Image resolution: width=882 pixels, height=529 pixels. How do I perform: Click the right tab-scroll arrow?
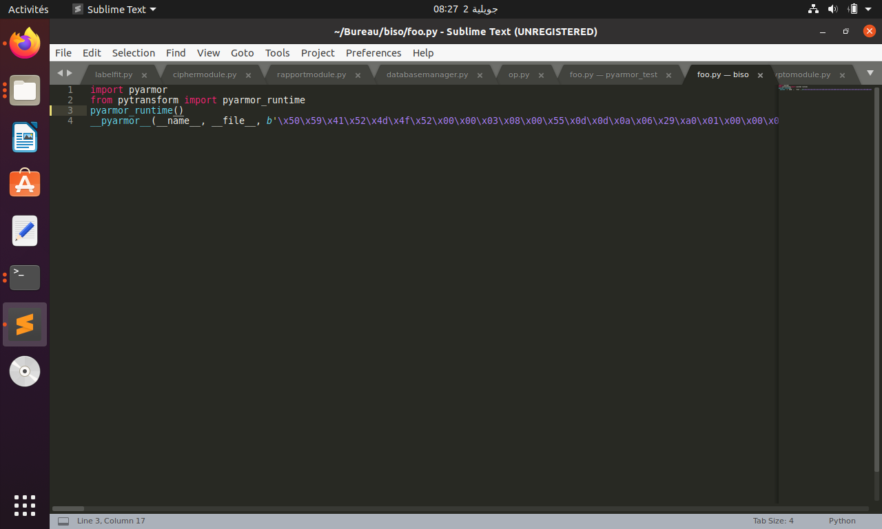[69, 73]
